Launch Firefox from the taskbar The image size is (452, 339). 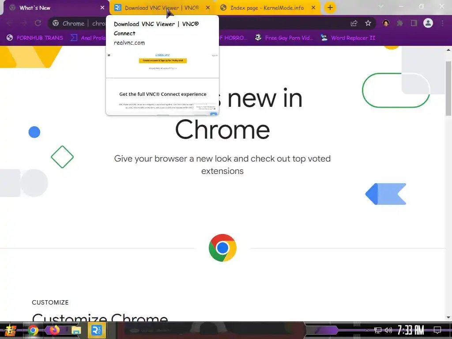(54, 330)
